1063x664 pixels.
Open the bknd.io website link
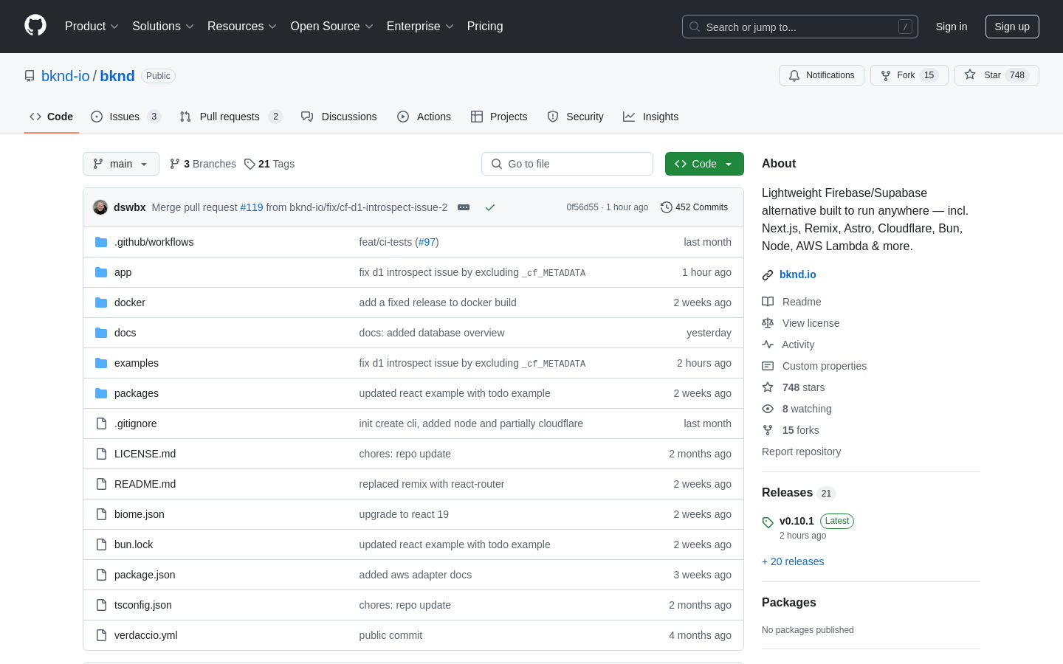pyautogui.click(x=798, y=274)
